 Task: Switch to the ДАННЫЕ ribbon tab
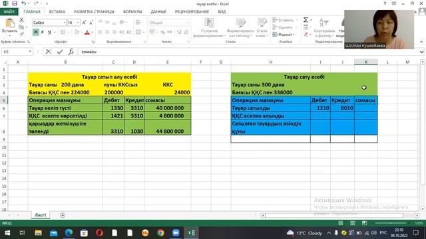(158, 12)
